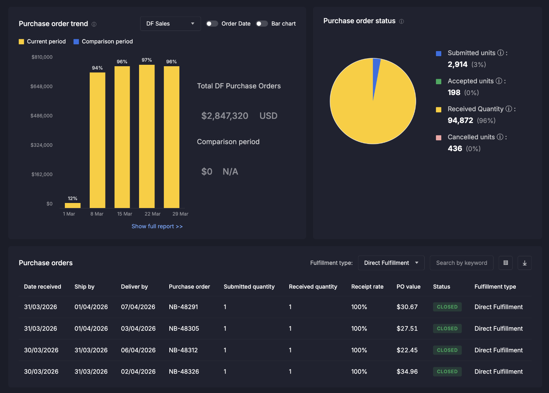549x393 pixels.
Task: Click PO value $34.96
Action: [407, 372]
